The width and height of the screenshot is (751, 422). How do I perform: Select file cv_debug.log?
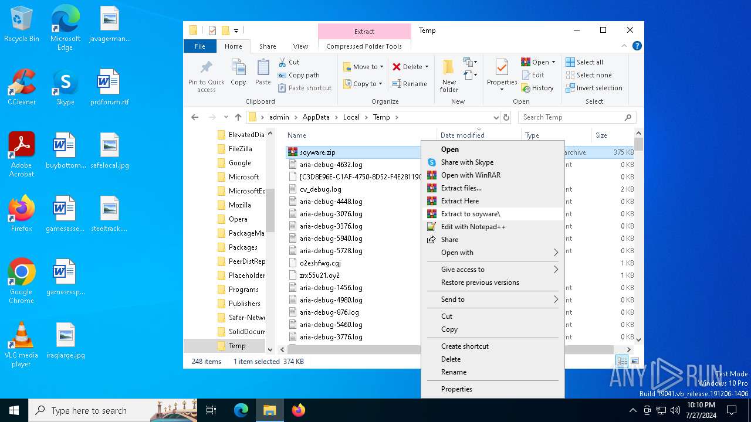(x=320, y=189)
